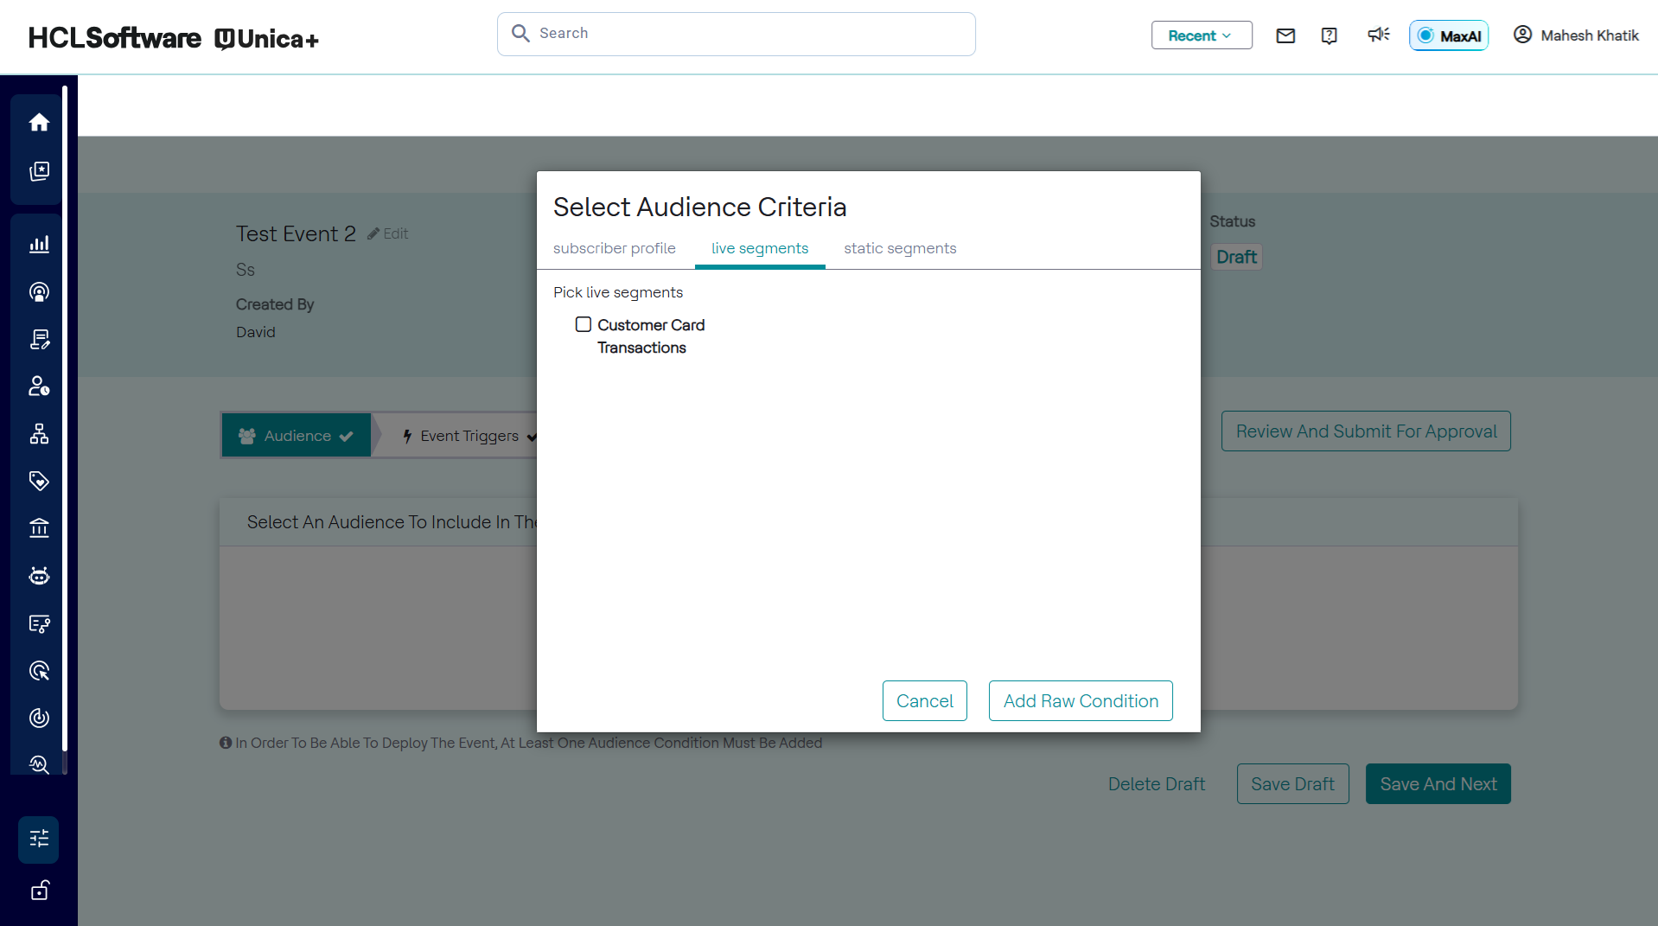Viewport: 1658px width, 926px height.
Task: Check the Customer Card Transactions checkbox
Action: [583, 324]
